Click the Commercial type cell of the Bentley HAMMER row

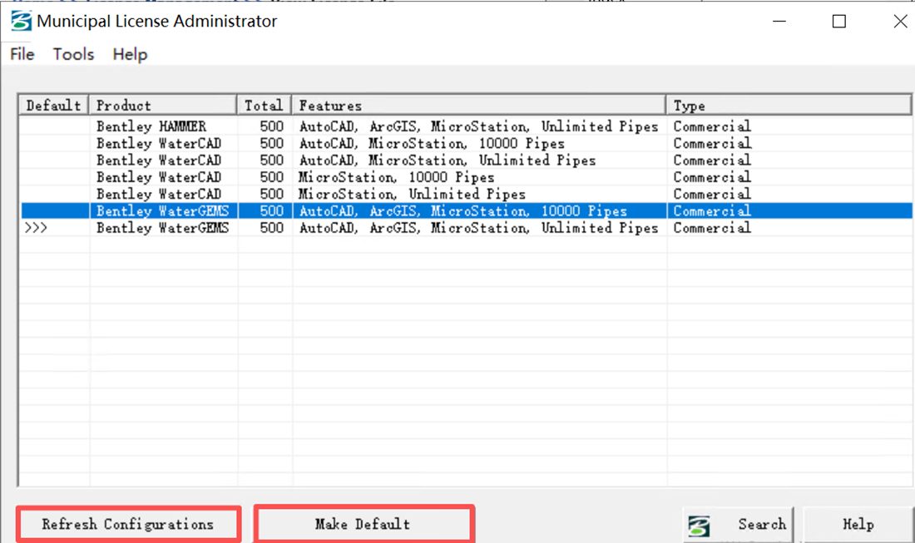pos(712,126)
